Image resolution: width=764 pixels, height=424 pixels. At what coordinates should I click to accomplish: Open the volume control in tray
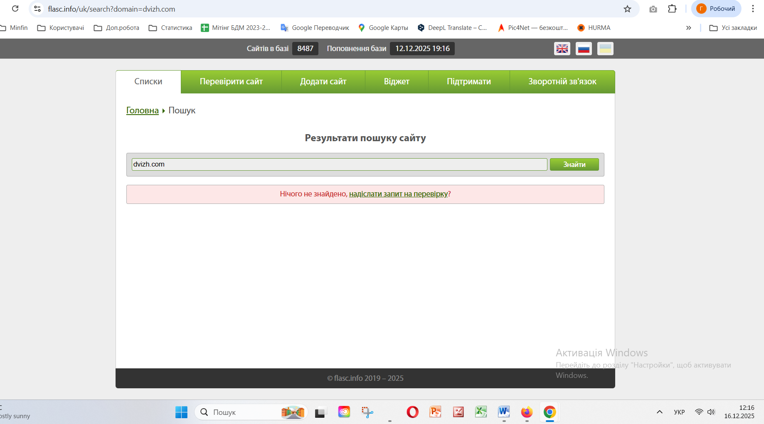point(711,412)
